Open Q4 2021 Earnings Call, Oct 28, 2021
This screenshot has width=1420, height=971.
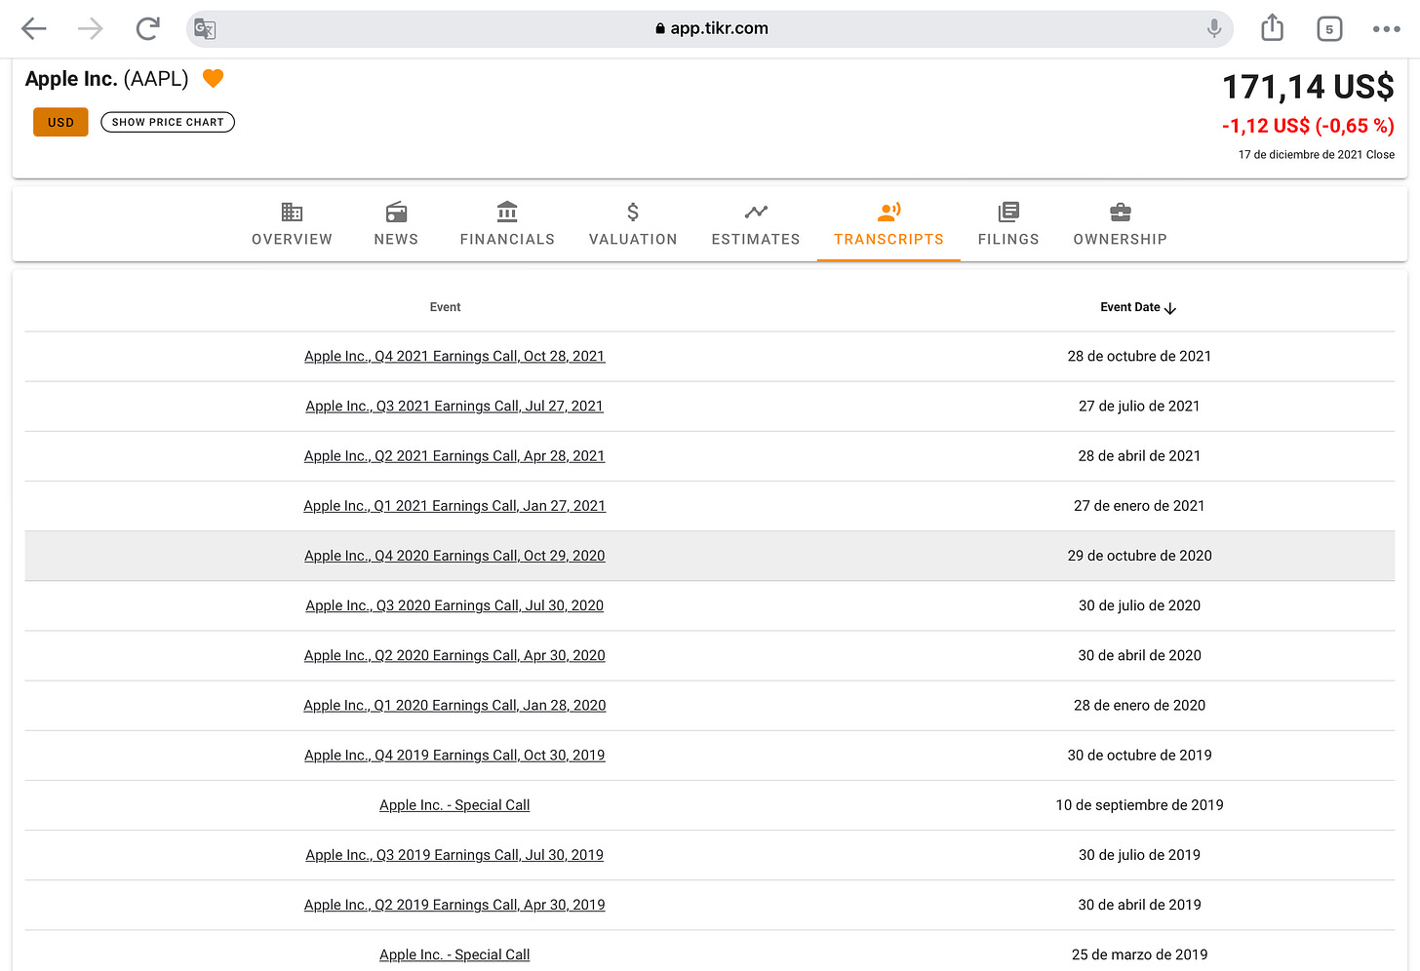(454, 357)
